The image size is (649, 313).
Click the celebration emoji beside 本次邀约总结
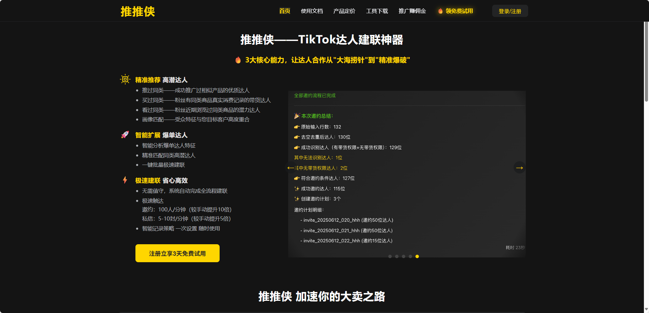296,116
